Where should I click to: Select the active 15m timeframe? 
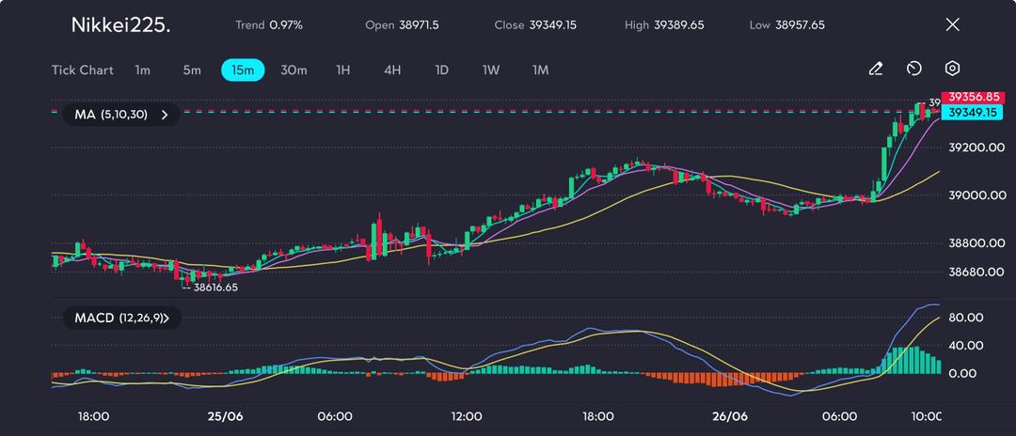[x=243, y=70]
